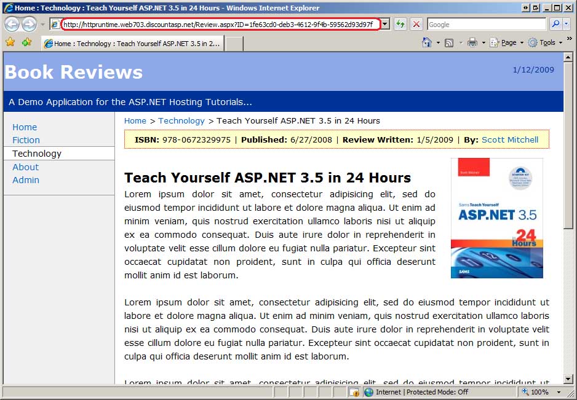Click the URL in the address bar
577x400 pixels.
click(218, 25)
